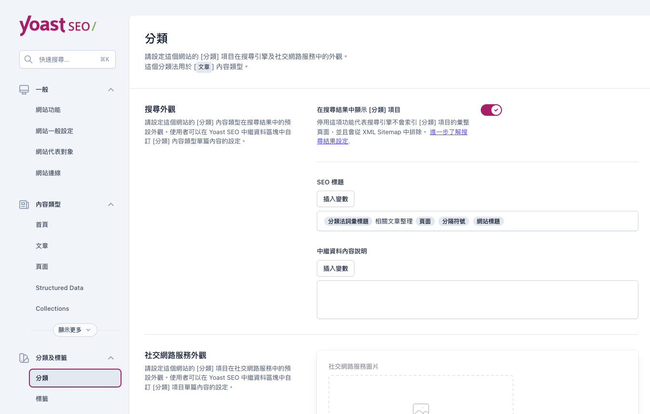Collapse the 內容類型 section chevron
The height and width of the screenshot is (414, 650).
point(111,205)
